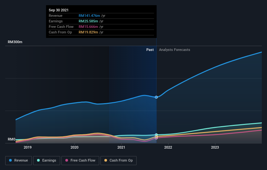267x170 pixels.
Task: Click the Free Cash Flow value RM15.666m
Action: 88,27
